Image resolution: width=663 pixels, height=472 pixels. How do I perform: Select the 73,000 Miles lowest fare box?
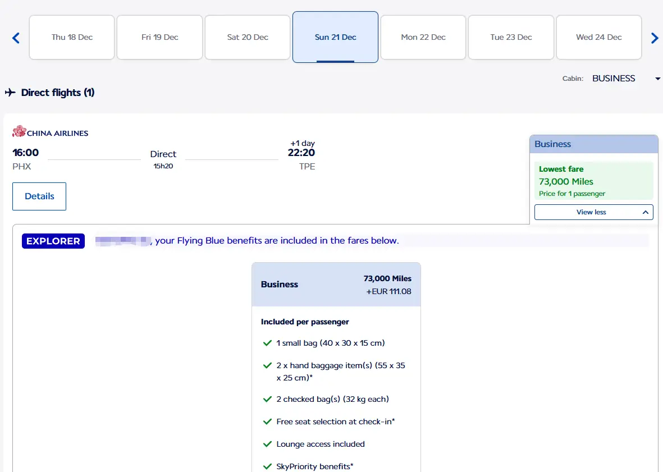pos(593,181)
